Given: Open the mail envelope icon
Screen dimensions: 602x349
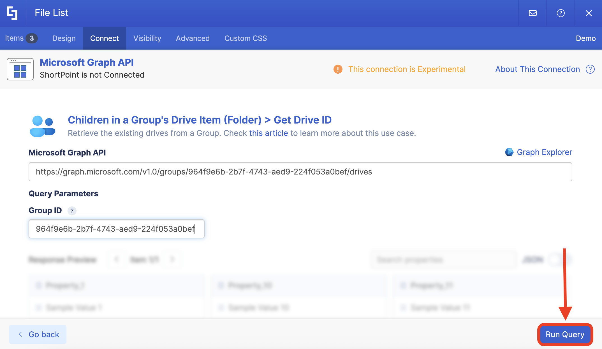Looking at the screenshot, I should (532, 13).
